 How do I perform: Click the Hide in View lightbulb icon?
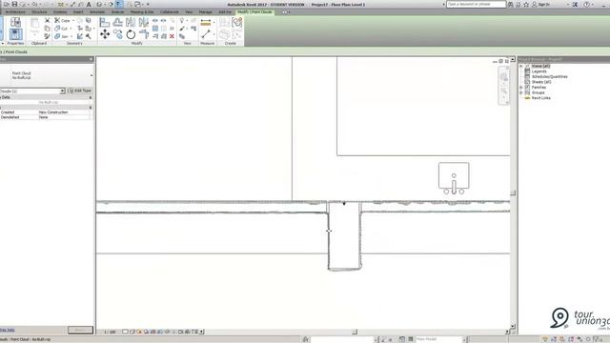[182, 20]
